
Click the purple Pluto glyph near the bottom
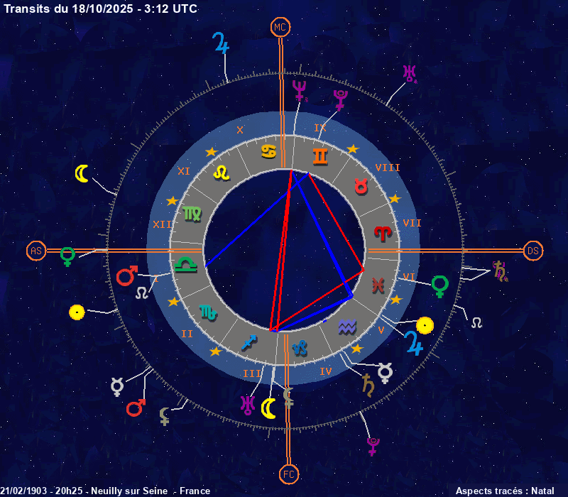[x=372, y=446]
